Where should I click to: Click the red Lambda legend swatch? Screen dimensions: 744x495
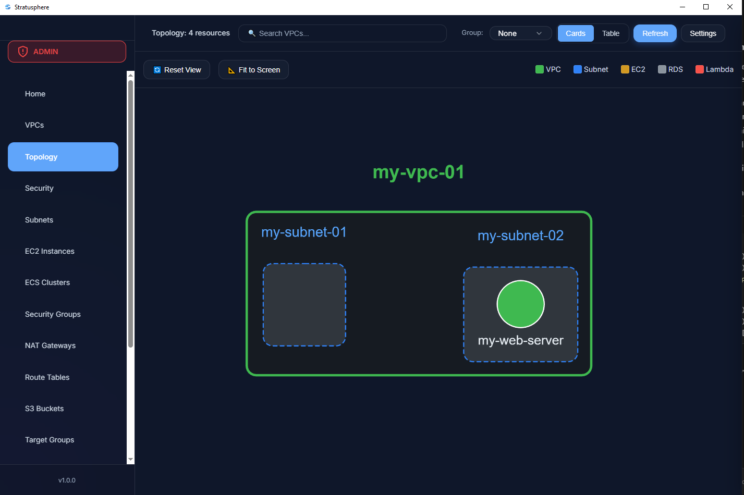click(x=699, y=69)
